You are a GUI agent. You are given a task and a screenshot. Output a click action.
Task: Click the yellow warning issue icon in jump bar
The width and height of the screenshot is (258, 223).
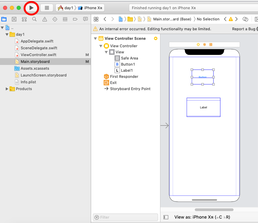(231, 19)
